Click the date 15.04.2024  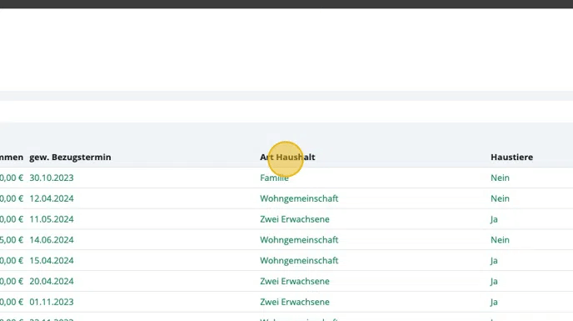[x=52, y=261]
